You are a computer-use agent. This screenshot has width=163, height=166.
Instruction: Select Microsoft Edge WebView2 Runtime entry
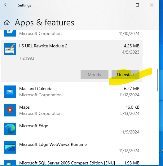(72, 147)
